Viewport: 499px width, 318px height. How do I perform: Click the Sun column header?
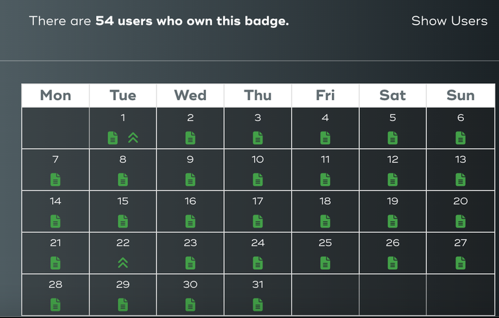pos(461,96)
